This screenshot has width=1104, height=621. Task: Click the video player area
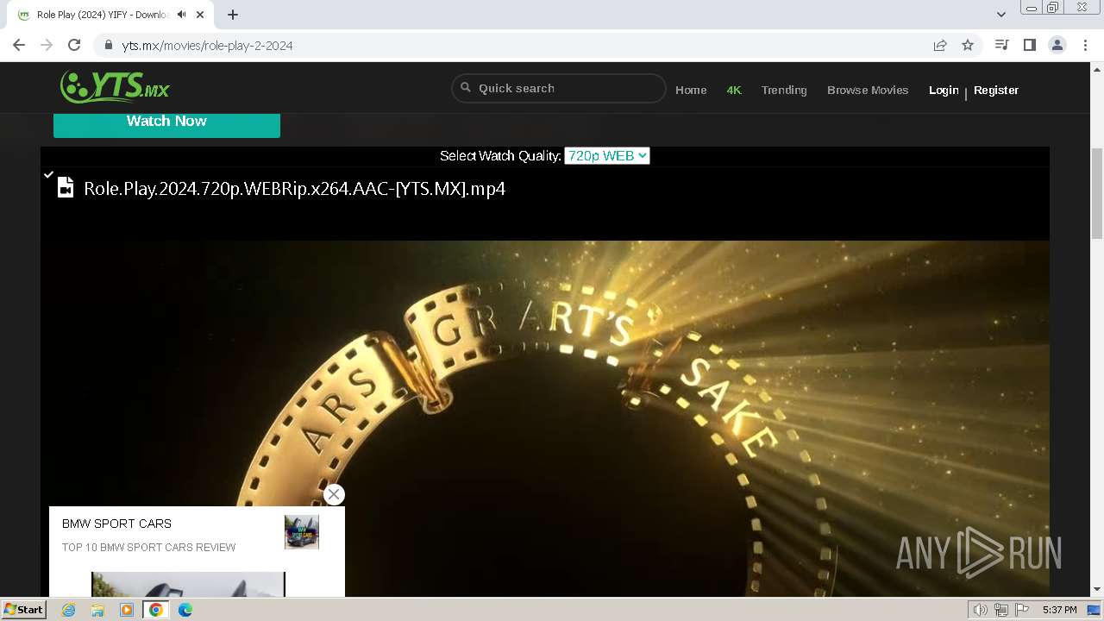(x=545, y=418)
